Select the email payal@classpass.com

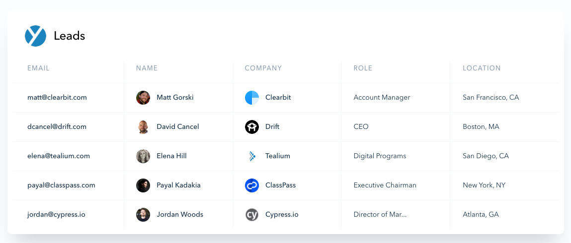61,185
